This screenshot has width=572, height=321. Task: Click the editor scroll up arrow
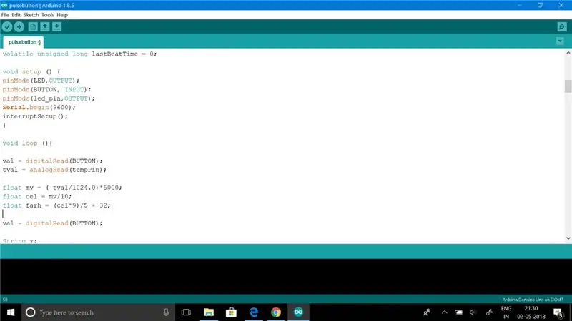568,53
